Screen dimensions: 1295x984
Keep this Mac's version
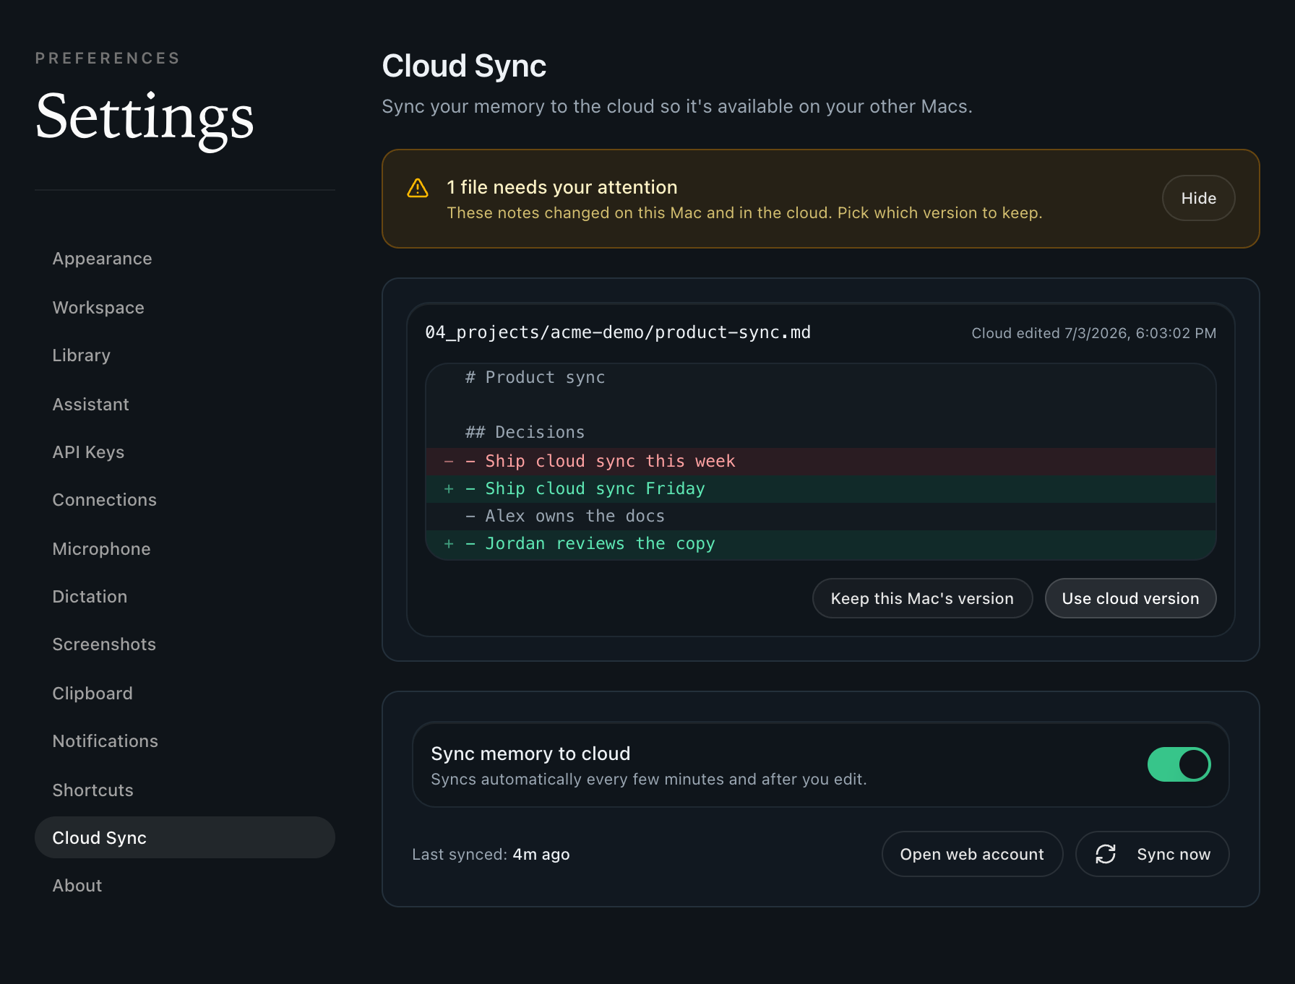point(922,598)
